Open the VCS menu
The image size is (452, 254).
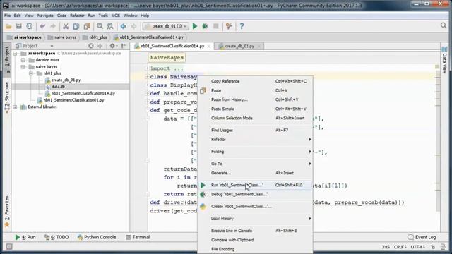(116, 16)
